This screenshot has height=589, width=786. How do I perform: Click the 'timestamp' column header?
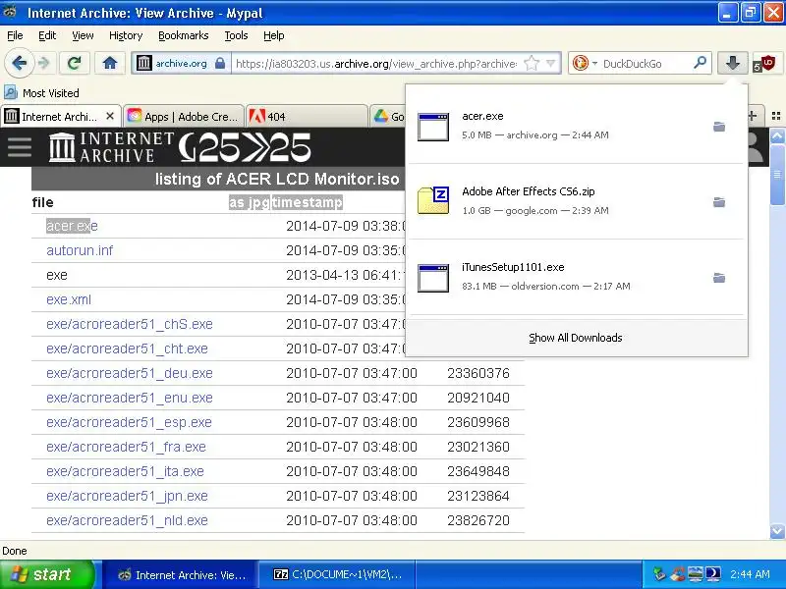308,202
